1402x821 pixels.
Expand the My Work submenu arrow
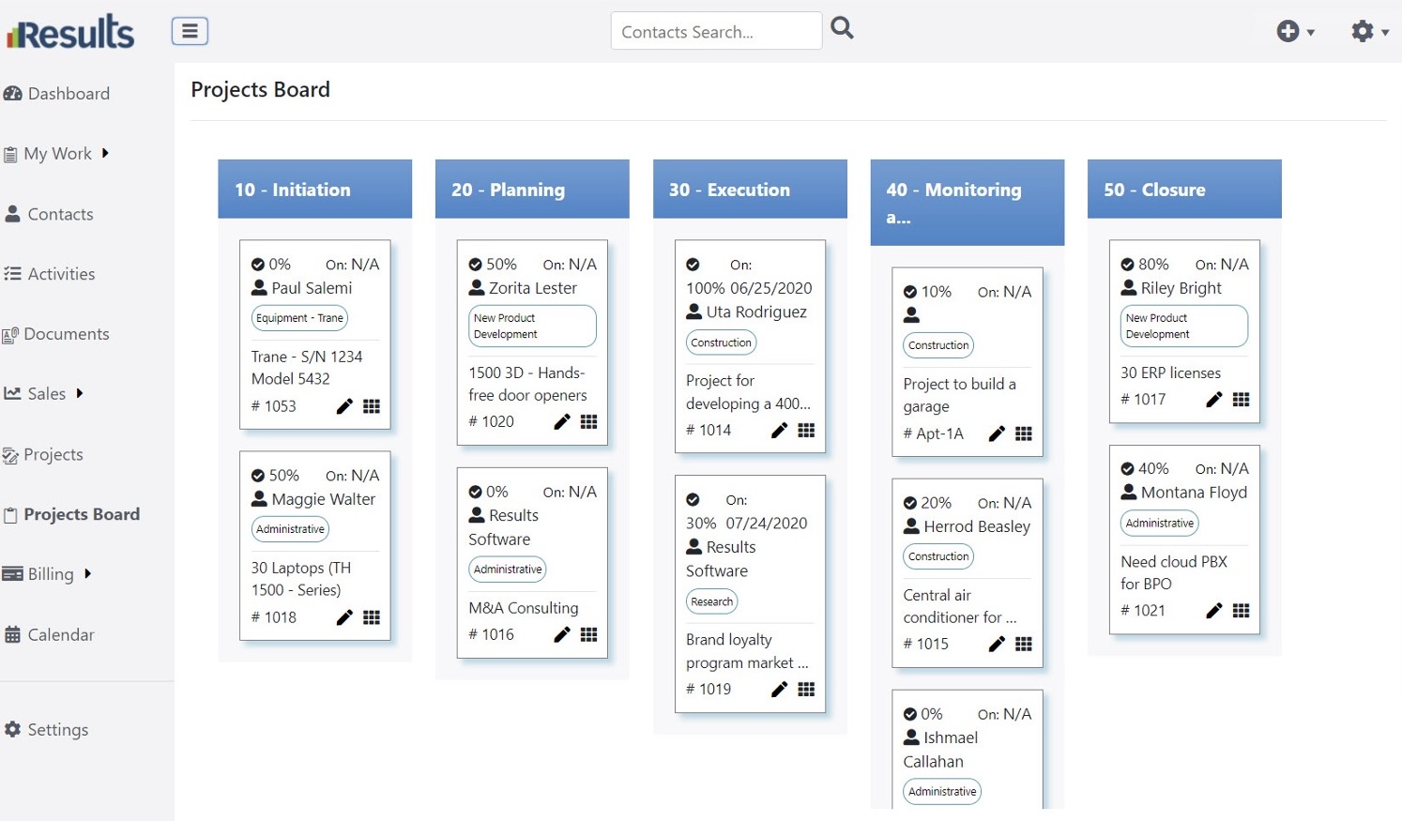pyautogui.click(x=105, y=153)
